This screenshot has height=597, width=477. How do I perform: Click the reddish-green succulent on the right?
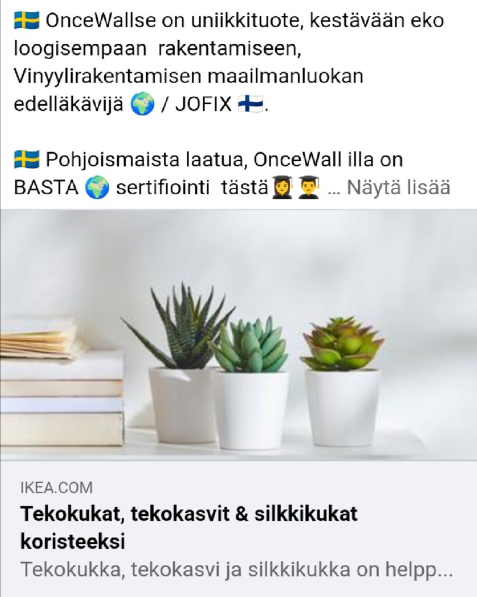[x=342, y=344]
